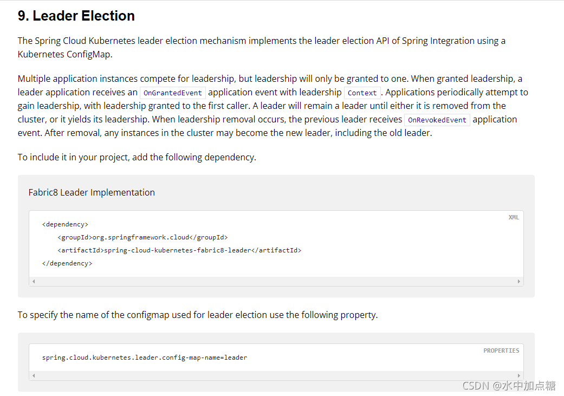Click the PROPERTIES language label on the code block
564x396 pixels.
click(501, 350)
